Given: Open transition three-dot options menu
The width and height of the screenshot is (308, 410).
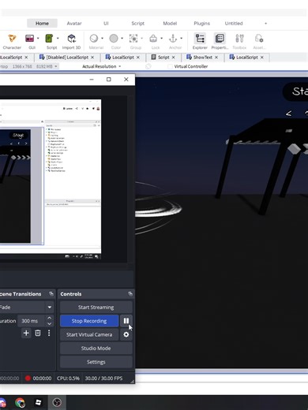Looking at the screenshot, I should click(x=49, y=334).
